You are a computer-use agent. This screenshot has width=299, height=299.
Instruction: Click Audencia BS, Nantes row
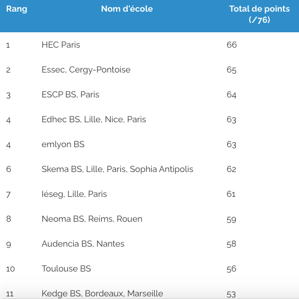pos(149,244)
